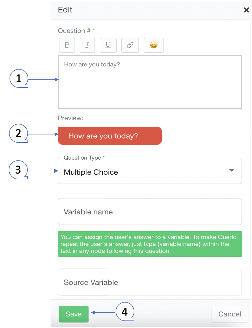Click inside the question text area

click(x=150, y=82)
